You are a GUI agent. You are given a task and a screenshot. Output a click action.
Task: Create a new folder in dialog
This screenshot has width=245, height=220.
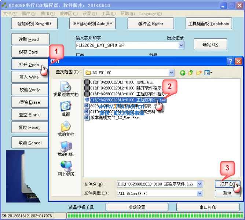[x=199, y=73]
